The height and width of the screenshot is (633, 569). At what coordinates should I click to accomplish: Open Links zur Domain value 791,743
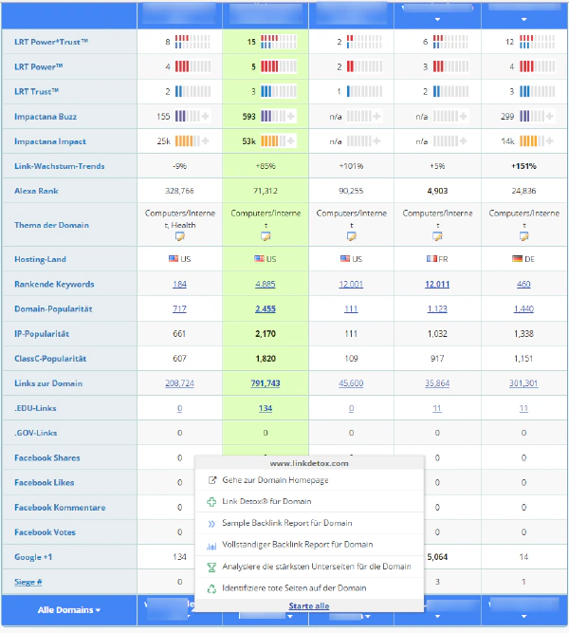point(266,383)
